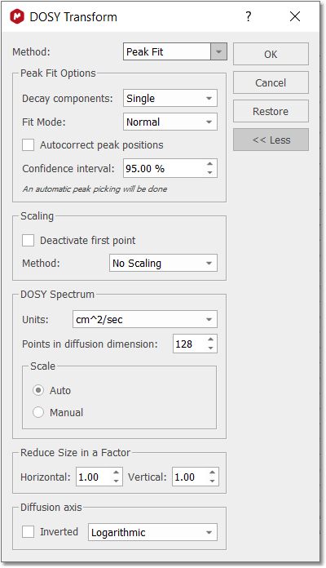
Task: Check Deactivate first point option
Action: 29,240
